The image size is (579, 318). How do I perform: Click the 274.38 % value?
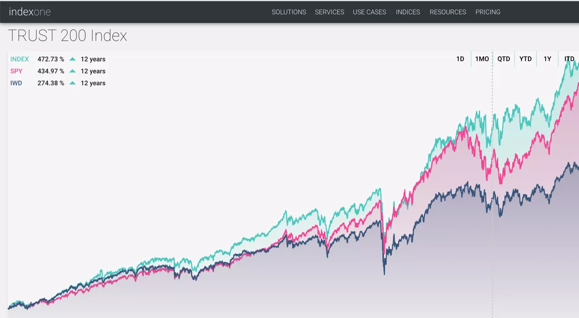(x=51, y=83)
